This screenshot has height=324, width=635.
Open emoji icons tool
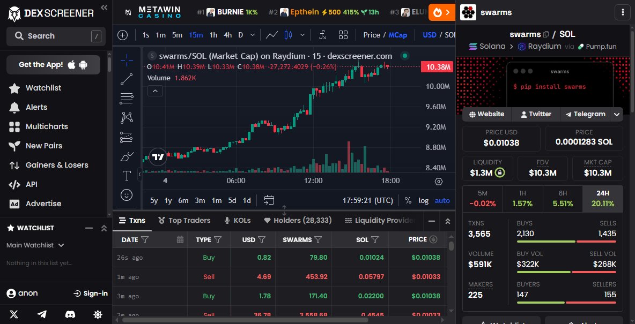(127, 195)
